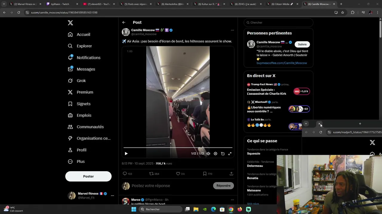Go to Accueil in the sidebar

[x=79, y=34]
